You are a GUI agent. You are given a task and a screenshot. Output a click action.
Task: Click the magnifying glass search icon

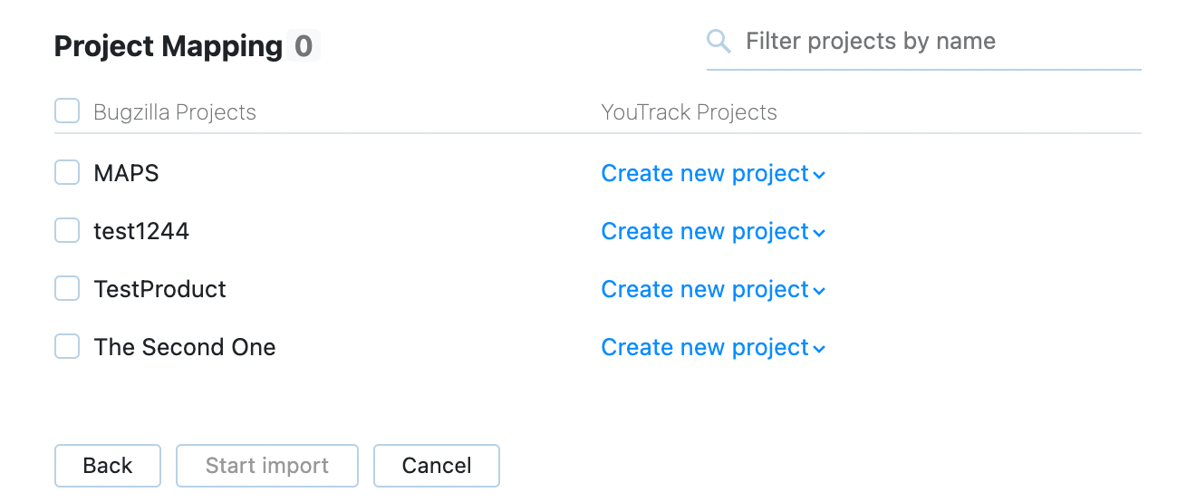click(719, 41)
